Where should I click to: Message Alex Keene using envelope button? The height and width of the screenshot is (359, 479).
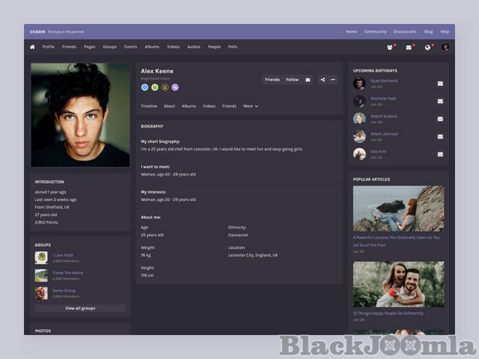coord(307,80)
